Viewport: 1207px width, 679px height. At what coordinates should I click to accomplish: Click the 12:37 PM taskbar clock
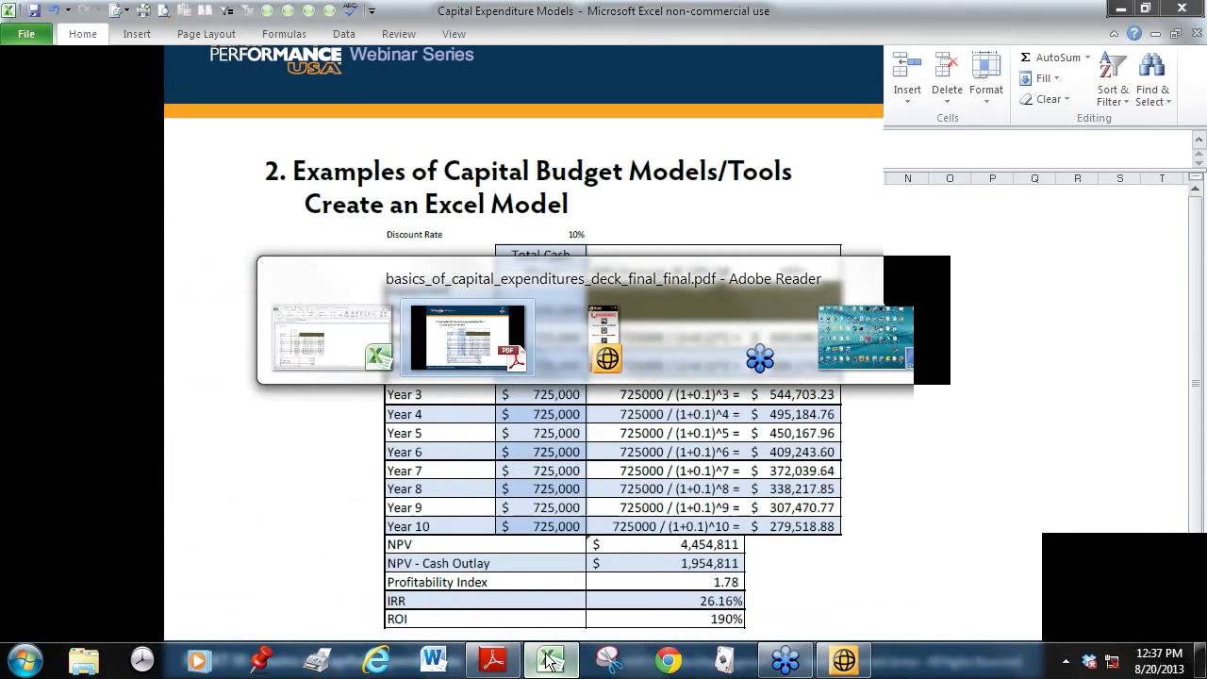[x=1160, y=654]
